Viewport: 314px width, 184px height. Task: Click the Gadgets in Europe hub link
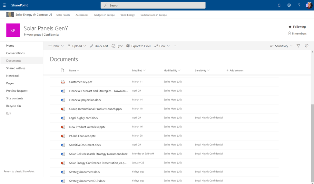[104, 15]
